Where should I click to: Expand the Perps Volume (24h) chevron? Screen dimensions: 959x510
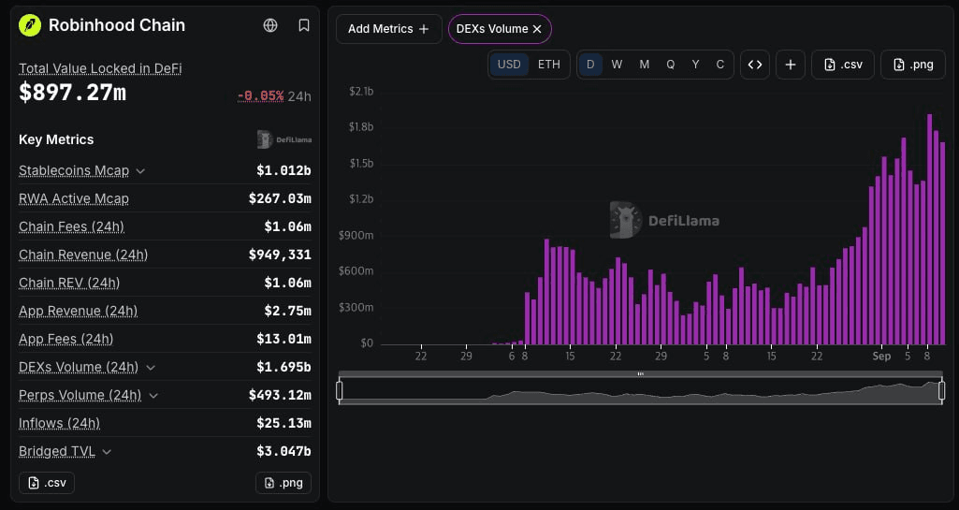click(x=153, y=396)
